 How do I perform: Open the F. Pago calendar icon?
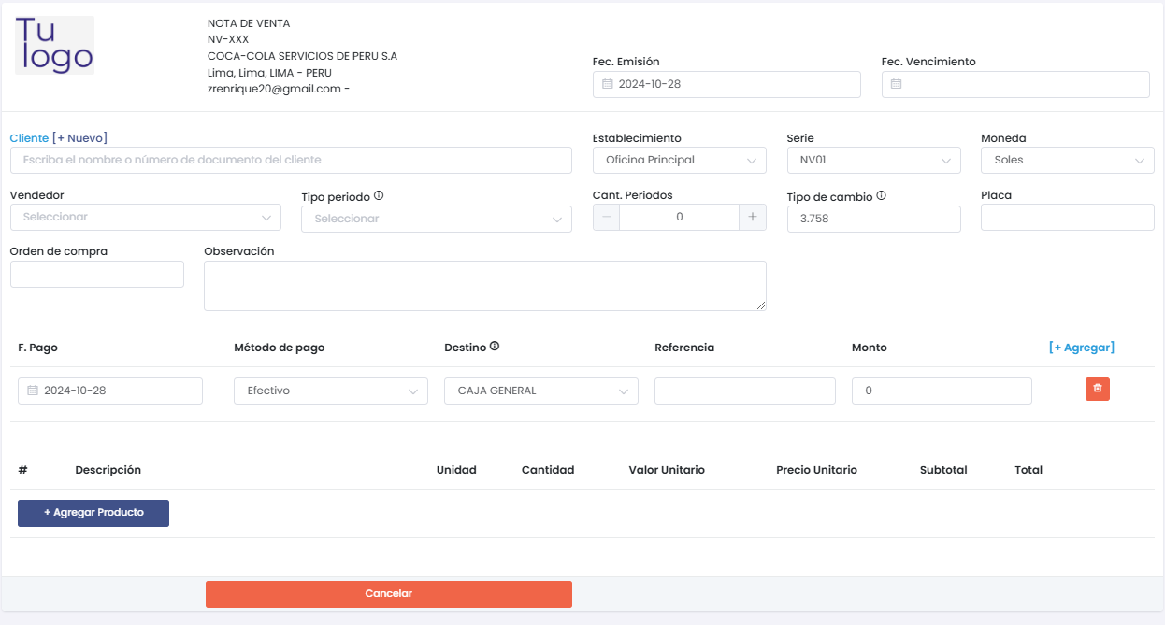pos(32,391)
